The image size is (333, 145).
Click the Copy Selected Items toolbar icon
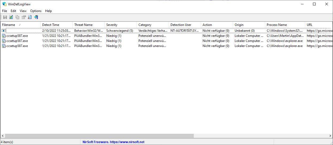17,17
